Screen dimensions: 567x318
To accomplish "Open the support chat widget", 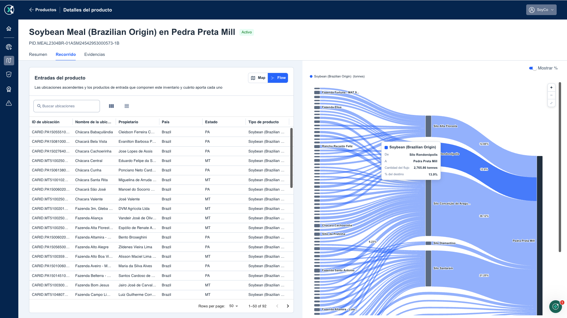I will click(555, 306).
